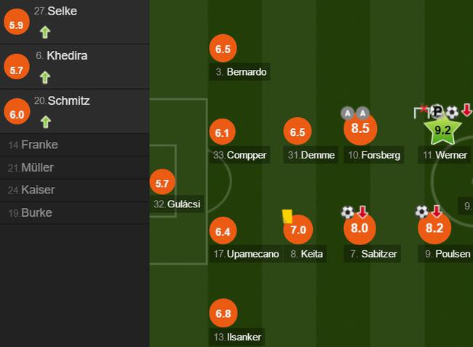This screenshot has width=473, height=347.
Task: Click the red substitution arrow above Poulsen
Action: click(437, 212)
